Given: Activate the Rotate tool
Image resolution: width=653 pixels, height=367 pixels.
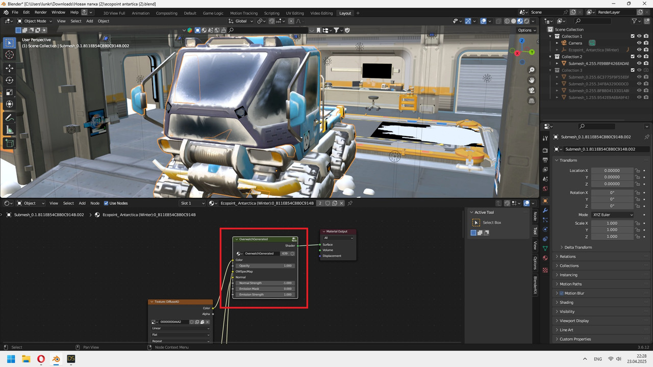Looking at the screenshot, I should (10, 80).
